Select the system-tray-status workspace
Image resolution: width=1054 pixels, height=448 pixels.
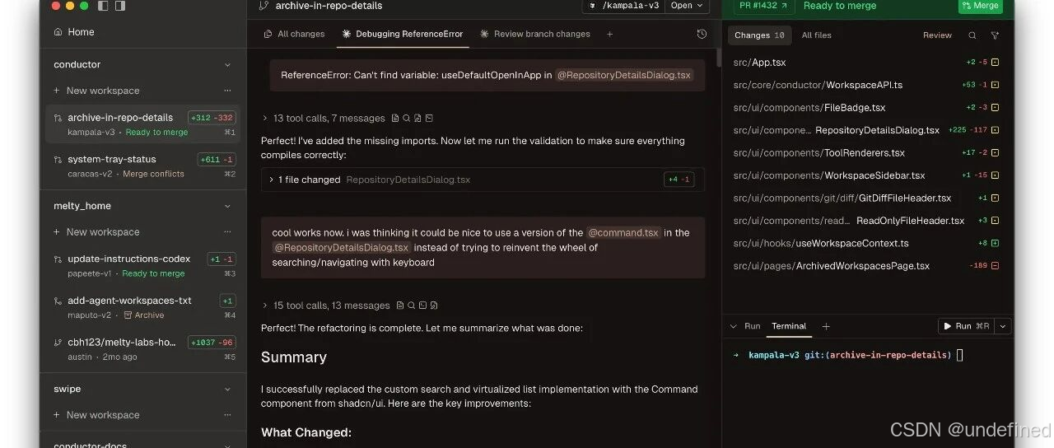click(x=143, y=166)
